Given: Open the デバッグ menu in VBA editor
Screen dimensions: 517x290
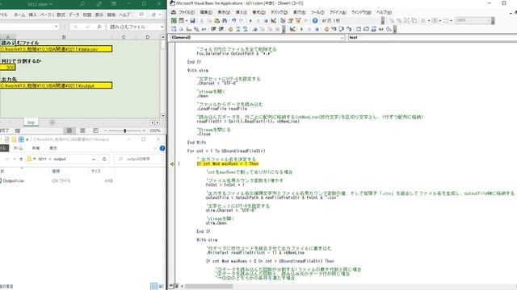Looking at the screenshot, I should (x=279, y=12).
